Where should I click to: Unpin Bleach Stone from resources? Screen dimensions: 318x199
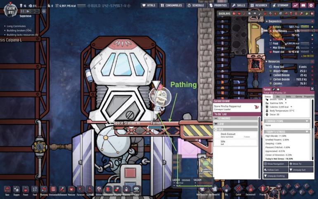coord(312,71)
